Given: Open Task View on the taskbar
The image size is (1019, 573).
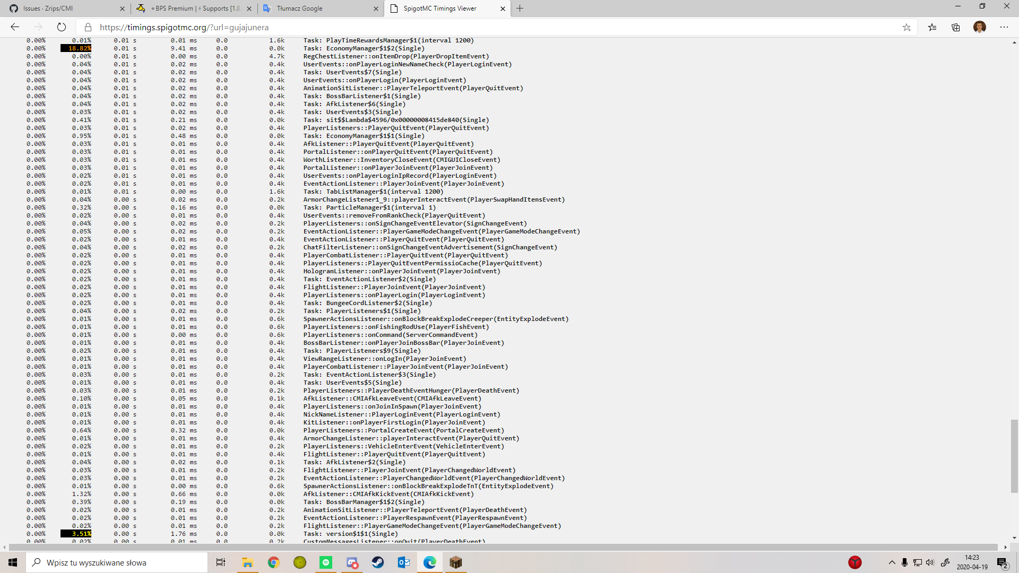Looking at the screenshot, I should pyautogui.click(x=220, y=562).
